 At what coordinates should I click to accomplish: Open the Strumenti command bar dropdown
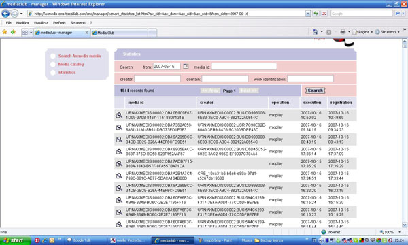coord(387,32)
